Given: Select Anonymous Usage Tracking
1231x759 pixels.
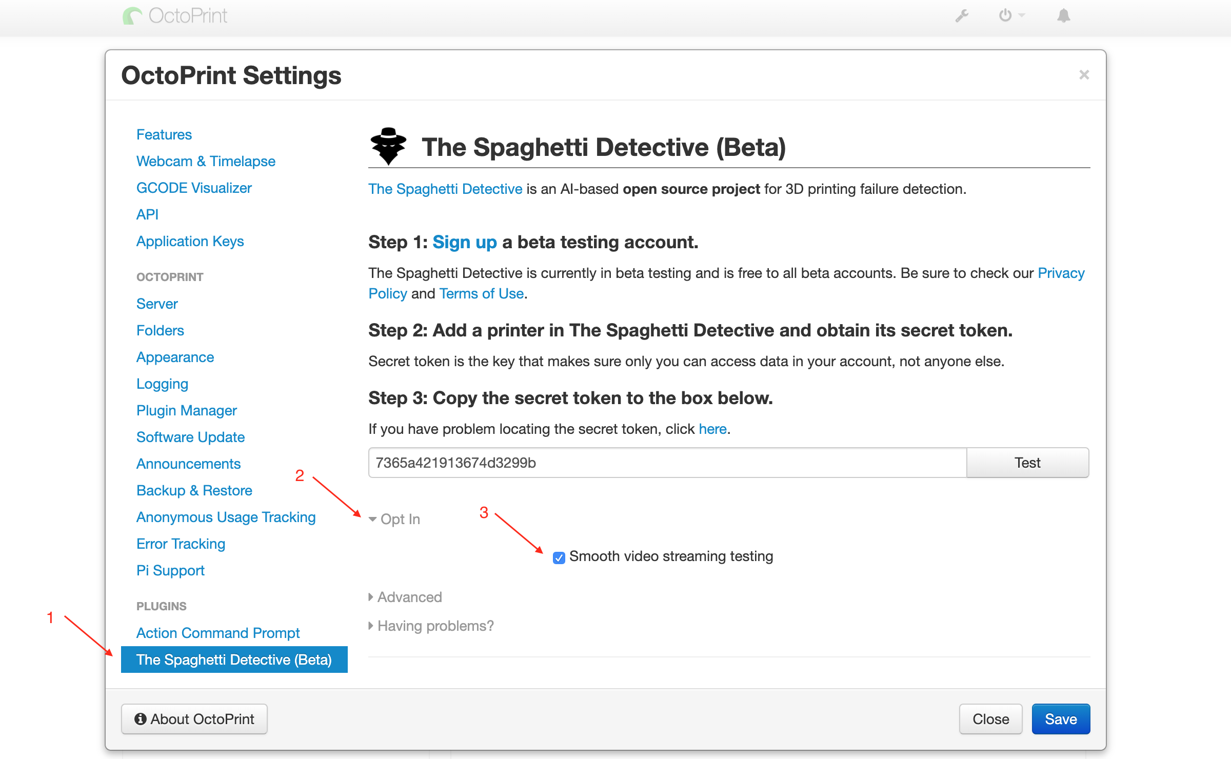Looking at the screenshot, I should 226,517.
